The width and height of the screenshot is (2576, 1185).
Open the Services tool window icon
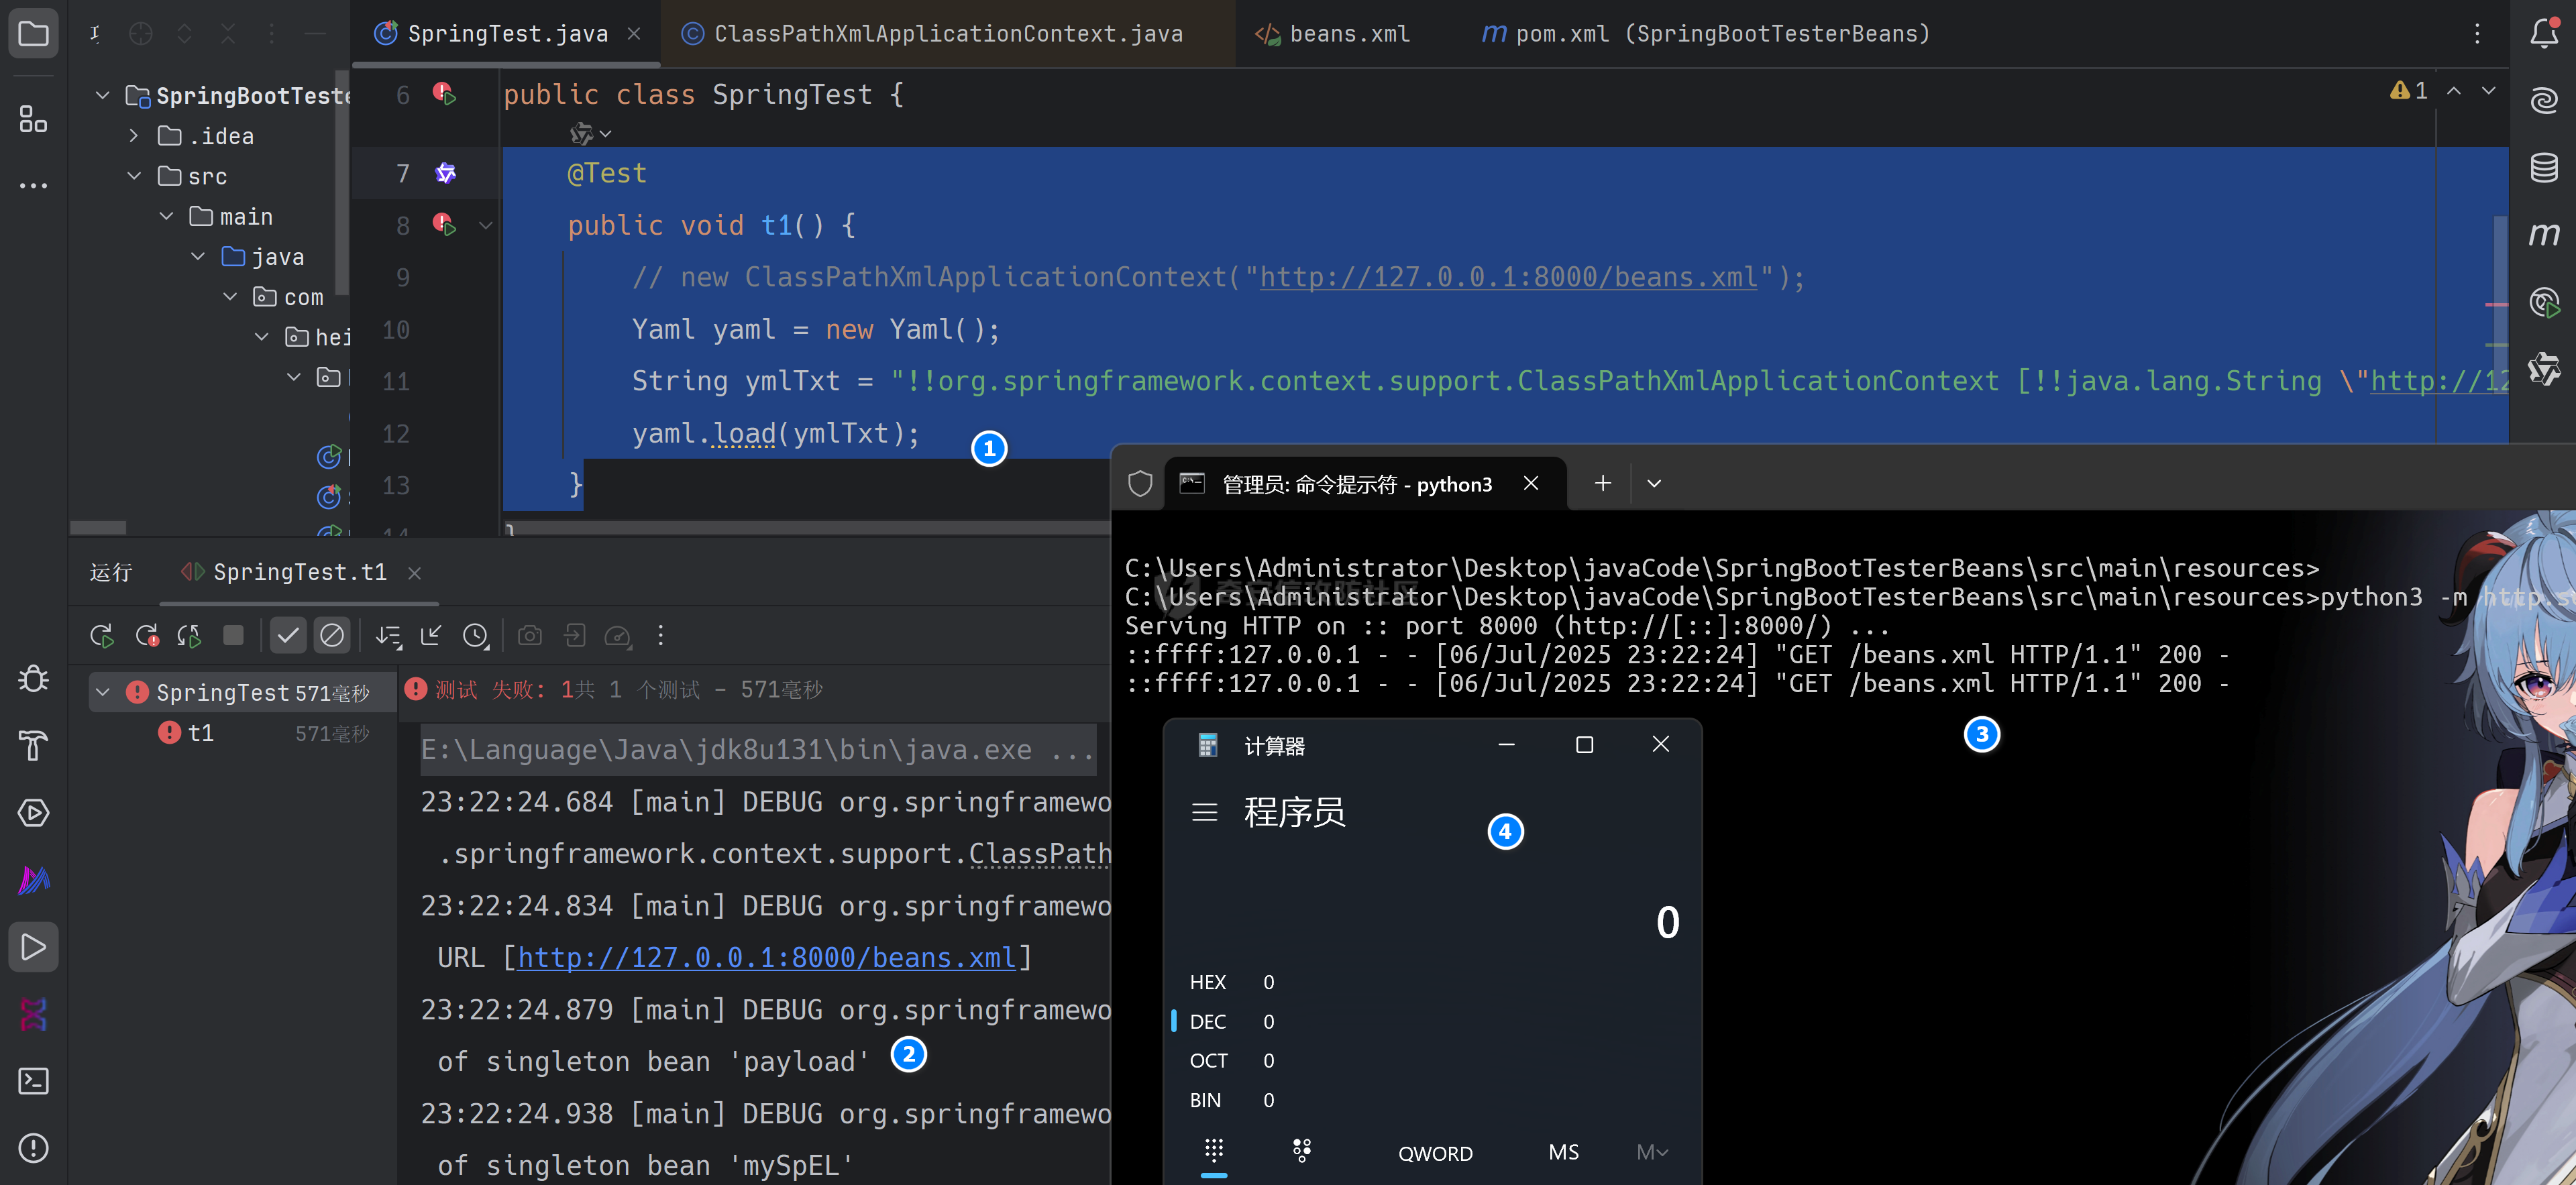tap(33, 813)
